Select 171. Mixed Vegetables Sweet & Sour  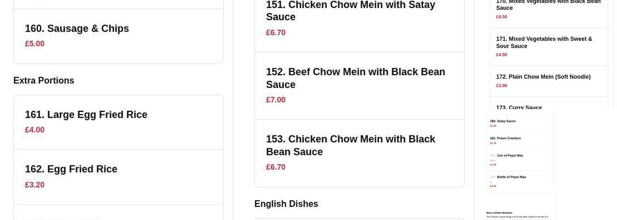[x=544, y=42]
